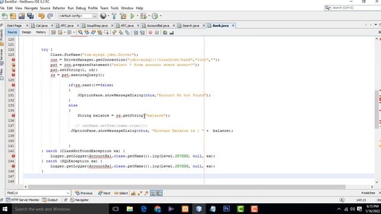Switch to Design view

click(x=26, y=32)
